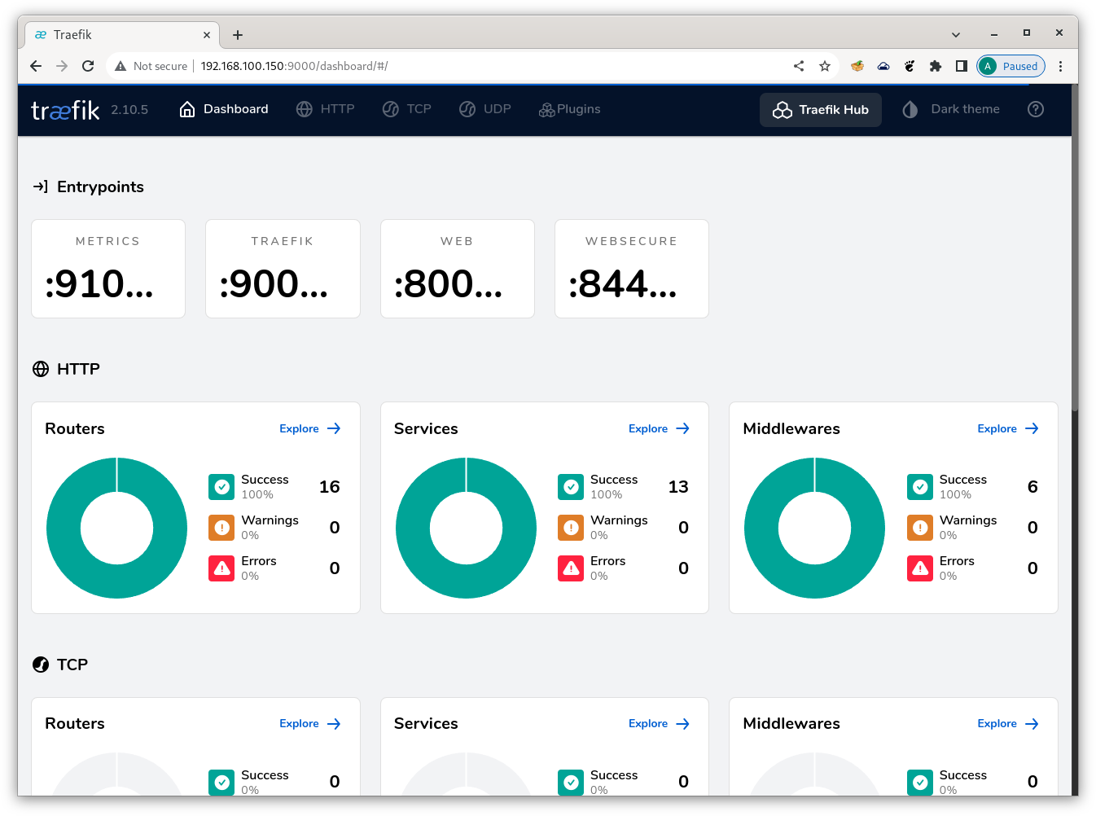Open the Paused profile button
Image resolution: width=1096 pixels, height=816 pixels.
[1011, 66]
